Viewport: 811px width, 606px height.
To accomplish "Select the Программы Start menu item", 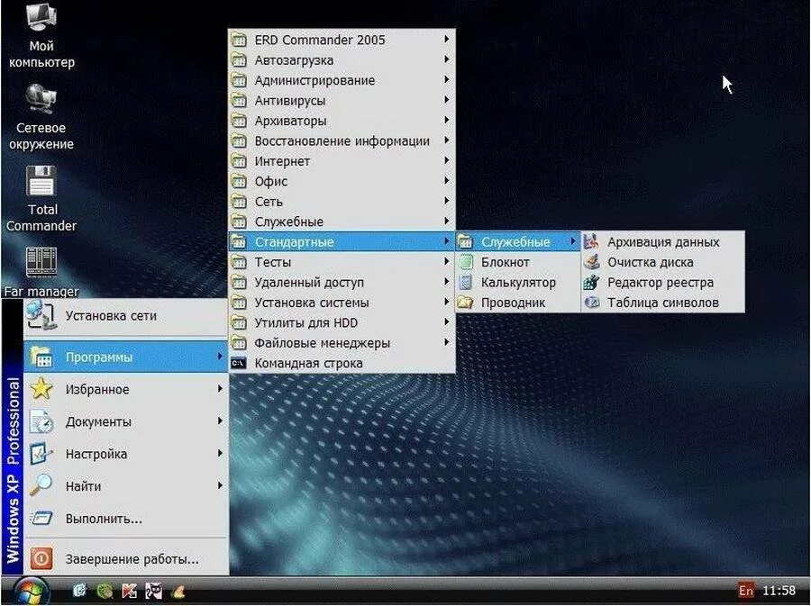I will 125,357.
